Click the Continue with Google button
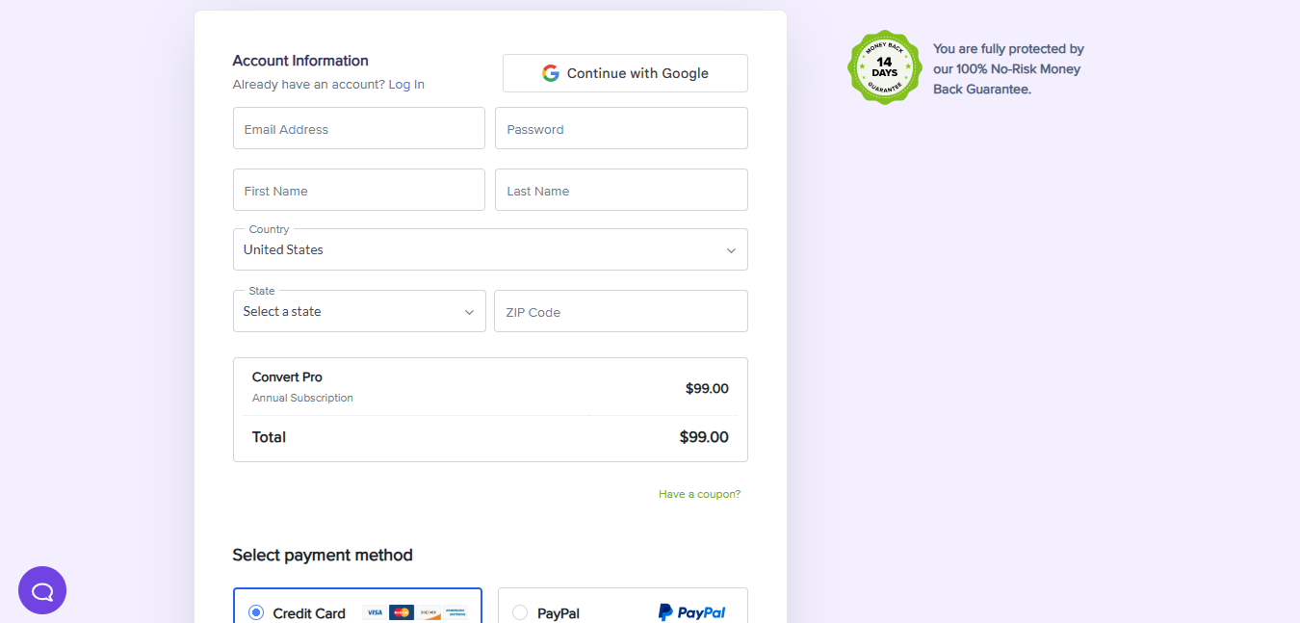Image resolution: width=1300 pixels, height=623 pixels. tap(624, 72)
